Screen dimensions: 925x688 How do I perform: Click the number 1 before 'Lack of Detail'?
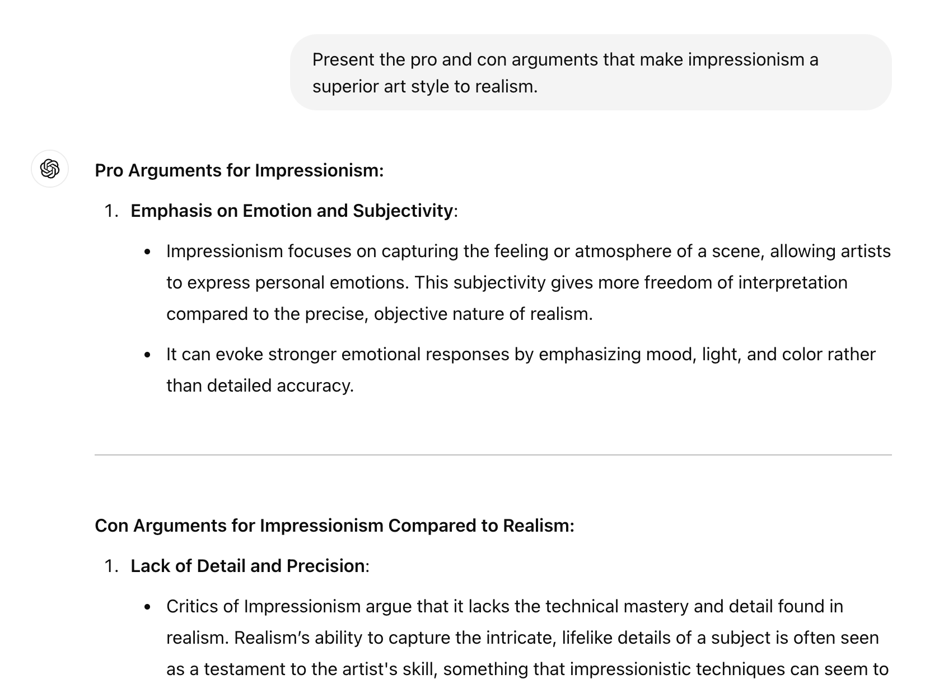coord(111,566)
